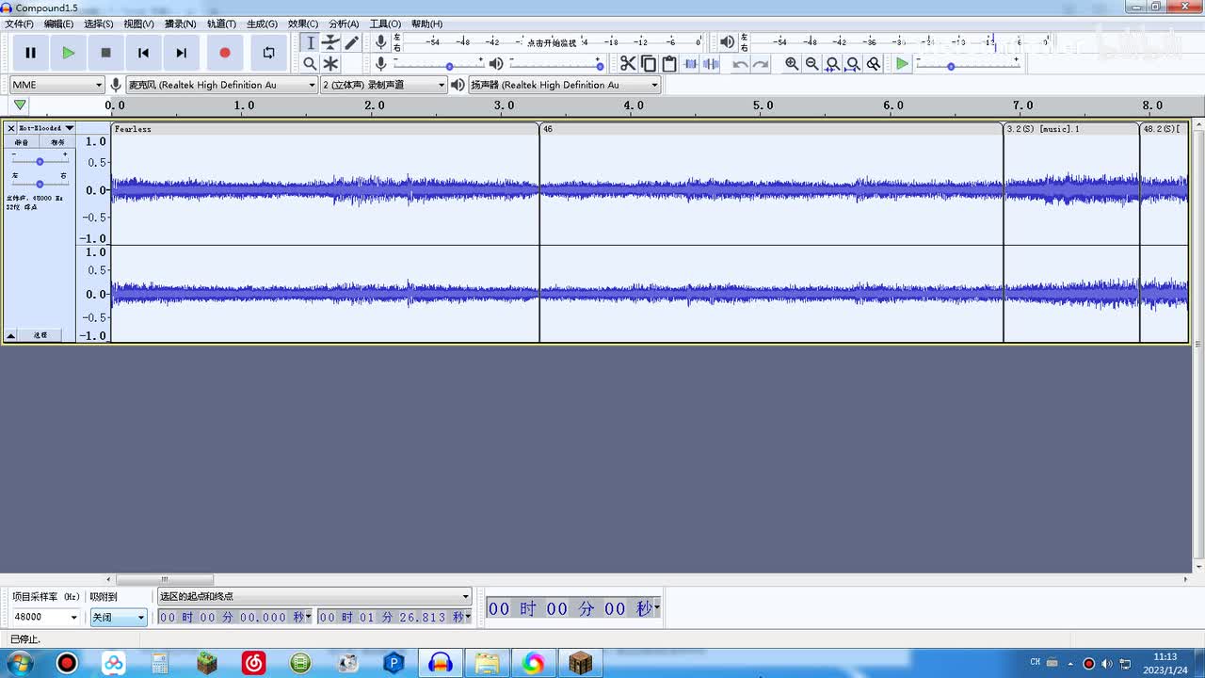Click the recording meter microphone icon

(380, 41)
